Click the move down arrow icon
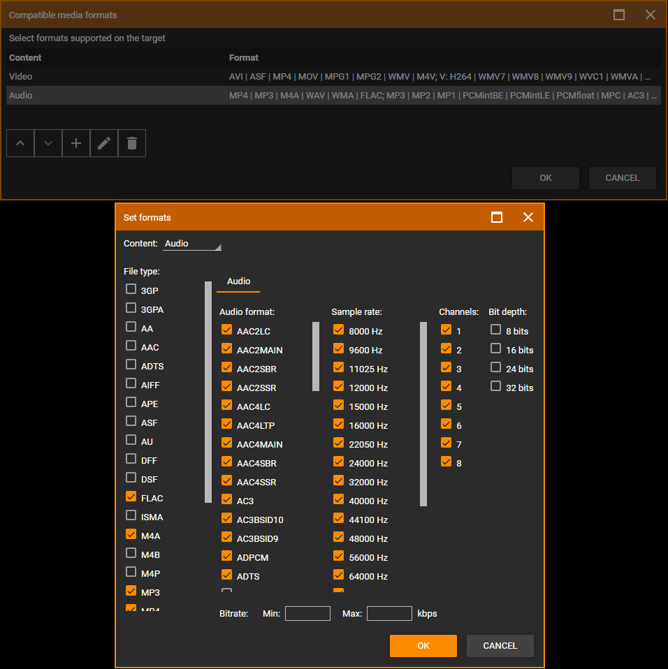The height and width of the screenshot is (669, 668). point(48,143)
